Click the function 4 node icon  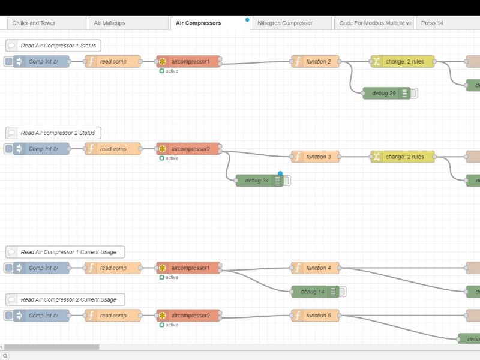(297, 268)
